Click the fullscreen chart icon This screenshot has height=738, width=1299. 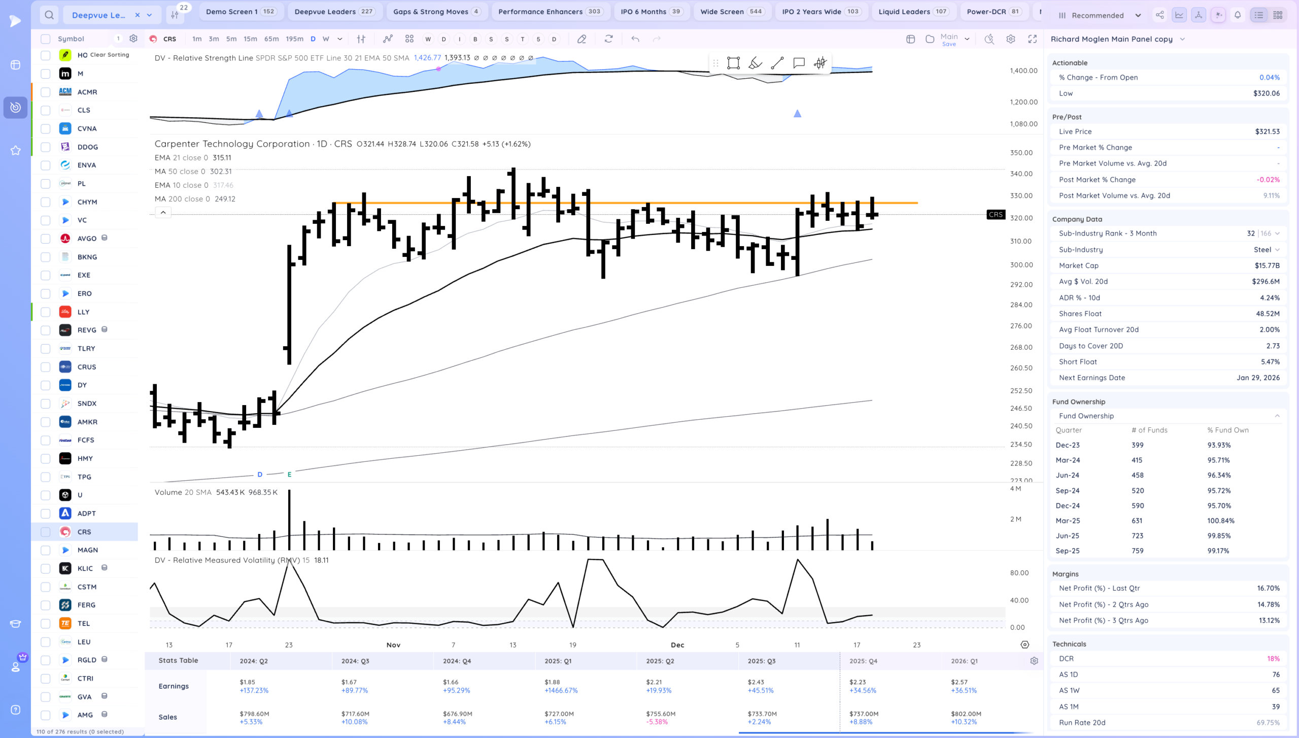point(1032,39)
